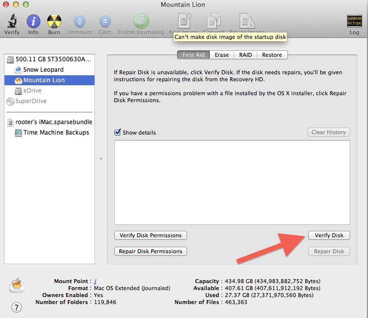Viewport: 368px width, 318px height.
Task: Select the 500.11 GB ST3500630A disk
Action: coord(49,59)
